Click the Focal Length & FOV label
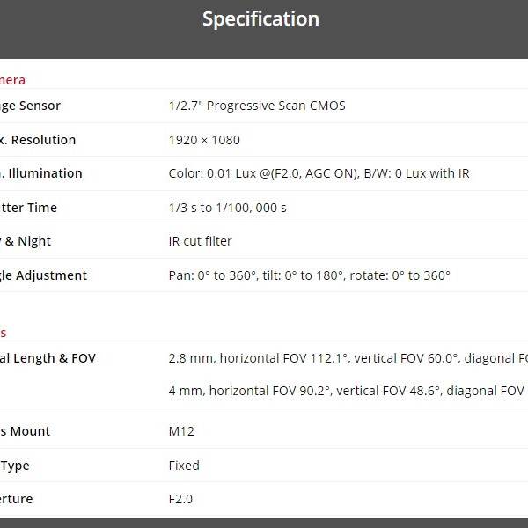 [x=48, y=358]
